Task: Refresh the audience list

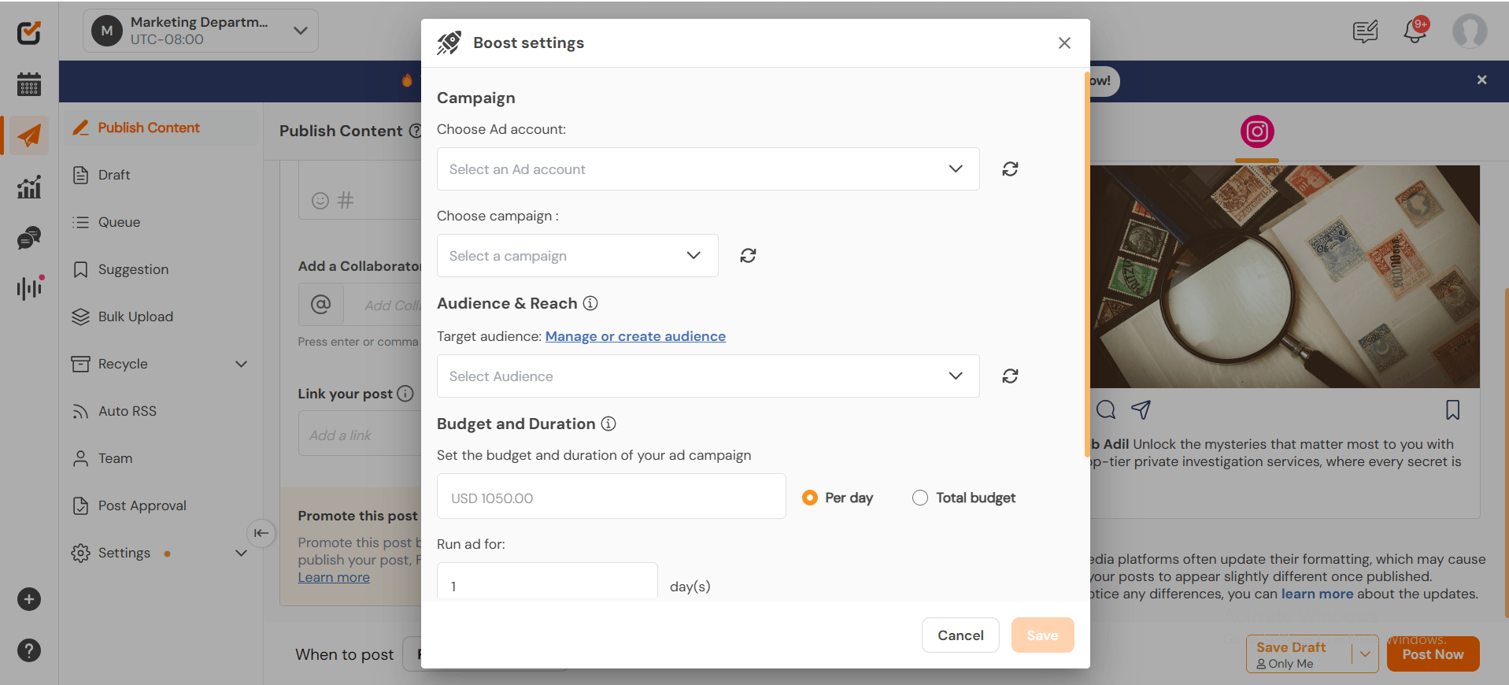Action: coord(1010,376)
